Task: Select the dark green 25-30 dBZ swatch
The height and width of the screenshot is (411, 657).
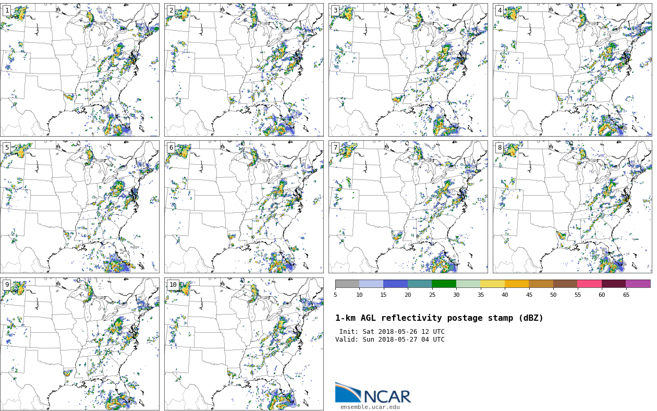Action: click(x=444, y=284)
